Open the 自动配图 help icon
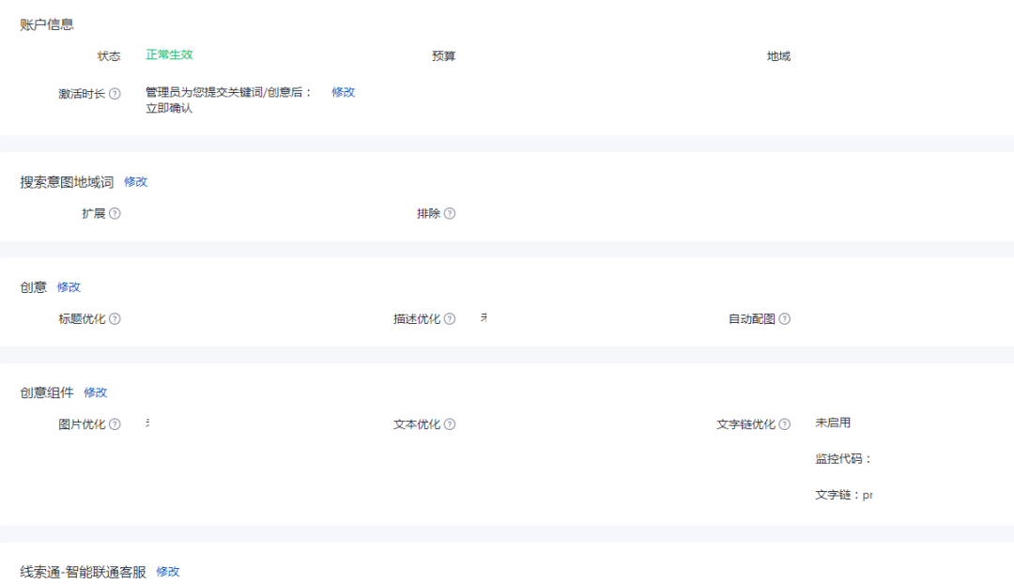Viewport: 1014px width, 584px height. click(785, 318)
